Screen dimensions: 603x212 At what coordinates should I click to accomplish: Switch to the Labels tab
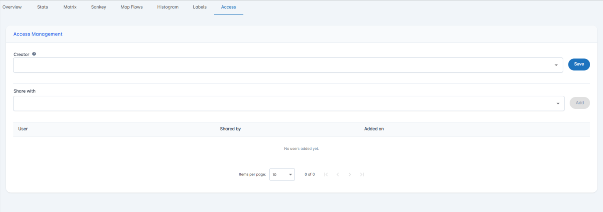[200, 7]
